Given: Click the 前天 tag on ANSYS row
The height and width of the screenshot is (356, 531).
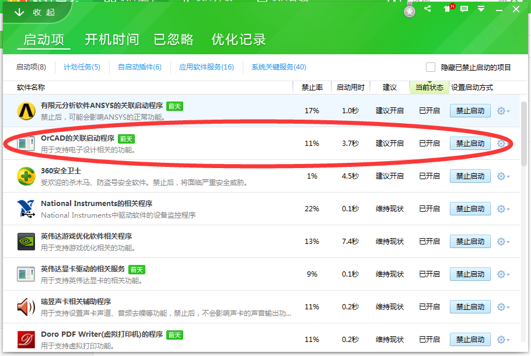Looking at the screenshot, I should [x=174, y=106].
